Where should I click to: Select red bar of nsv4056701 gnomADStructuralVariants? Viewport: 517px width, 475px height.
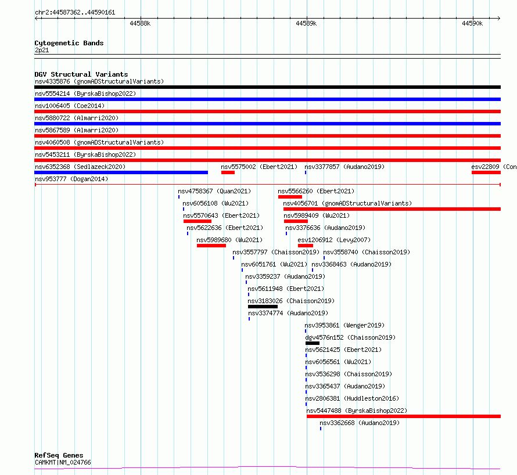pyautogui.click(x=392, y=209)
